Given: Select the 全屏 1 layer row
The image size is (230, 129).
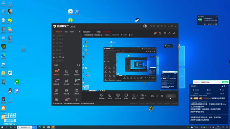Looking at the screenshot, I should tap(67, 57).
